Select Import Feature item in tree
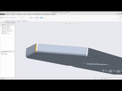This screenshot has width=122, height=91. tap(6, 29)
